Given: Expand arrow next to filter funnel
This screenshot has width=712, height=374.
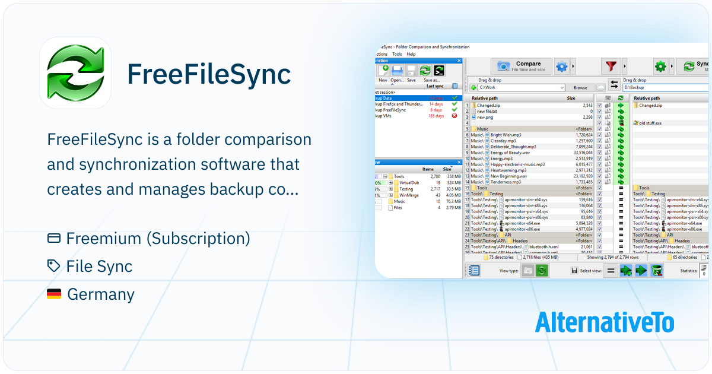Looking at the screenshot, I should coord(624,66).
